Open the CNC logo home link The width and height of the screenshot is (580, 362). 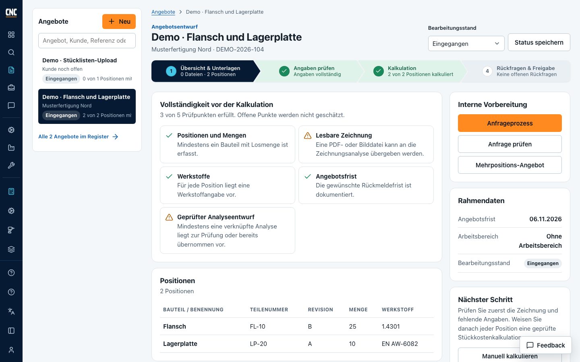11,12
